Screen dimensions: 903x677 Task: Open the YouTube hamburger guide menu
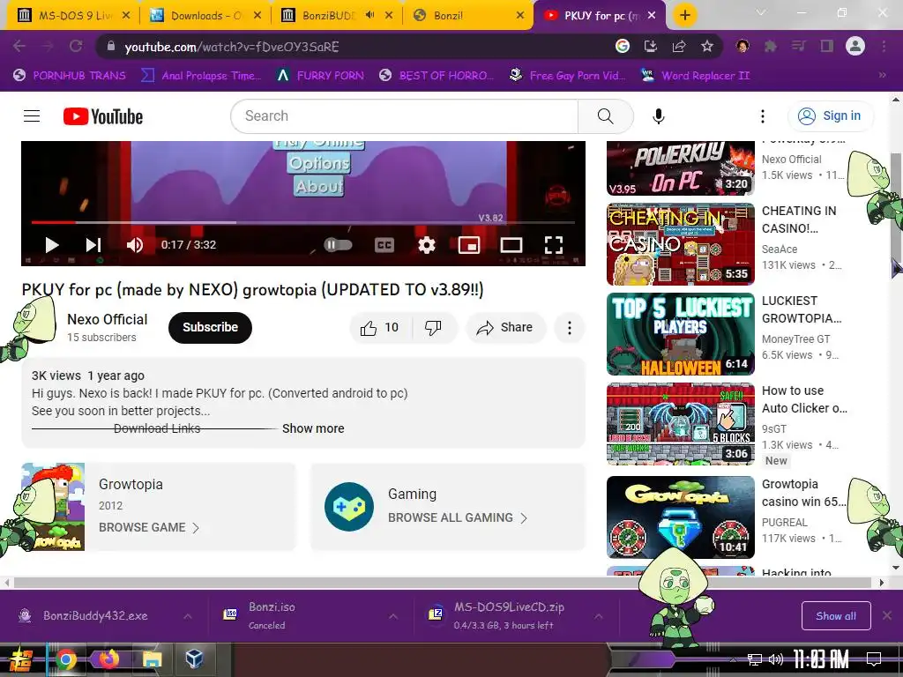32,116
